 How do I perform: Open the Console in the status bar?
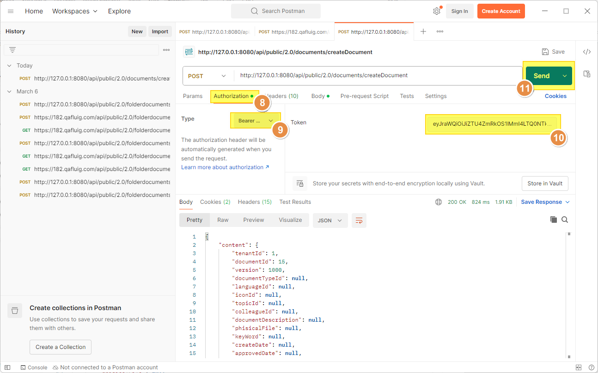point(34,367)
